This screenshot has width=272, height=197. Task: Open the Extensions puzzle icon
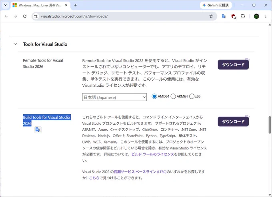243,16
